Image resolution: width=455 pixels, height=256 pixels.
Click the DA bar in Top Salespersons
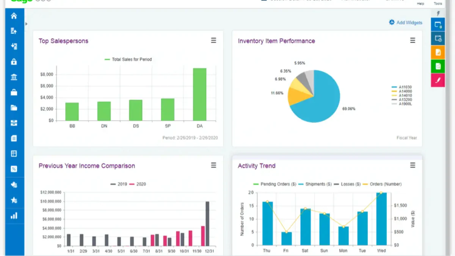(199, 94)
